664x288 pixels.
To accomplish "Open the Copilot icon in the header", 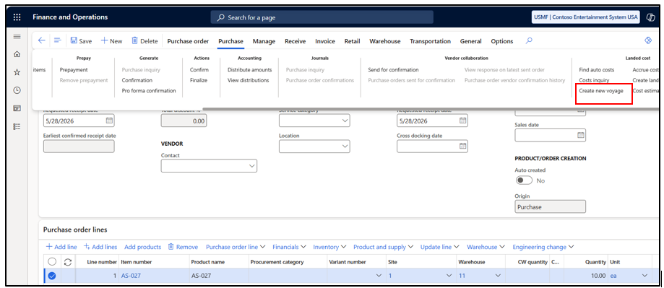I will pyautogui.click(x=650, y=17).
